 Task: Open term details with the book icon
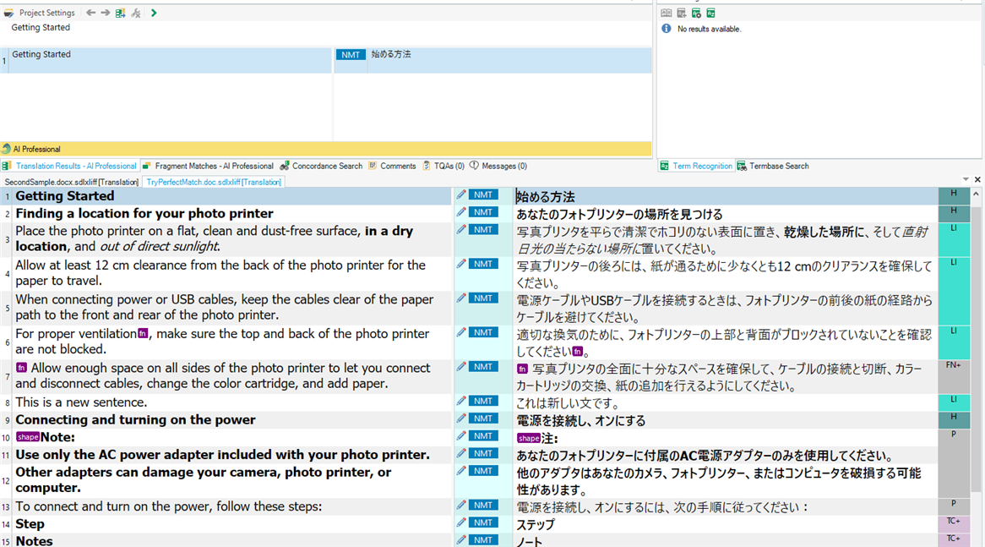(667, 12)
